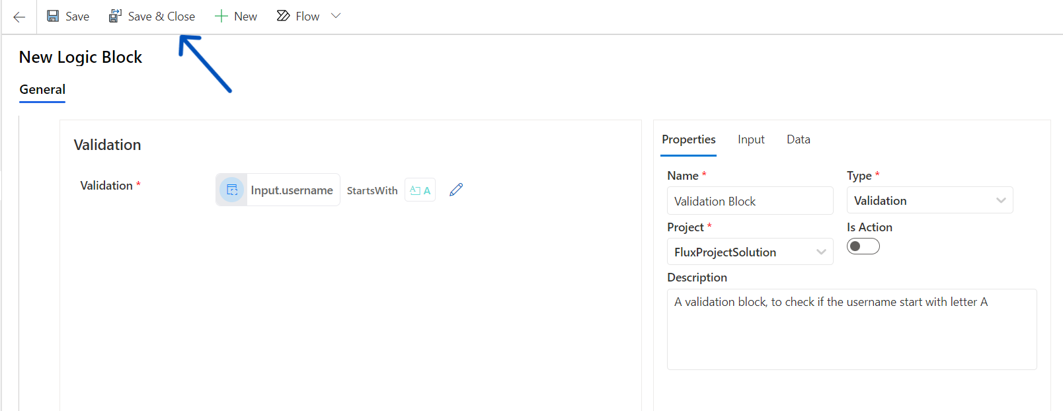This screenshot has height=411, width=1063.
Task: Select the General tab
Action: [x=42, y=90]
